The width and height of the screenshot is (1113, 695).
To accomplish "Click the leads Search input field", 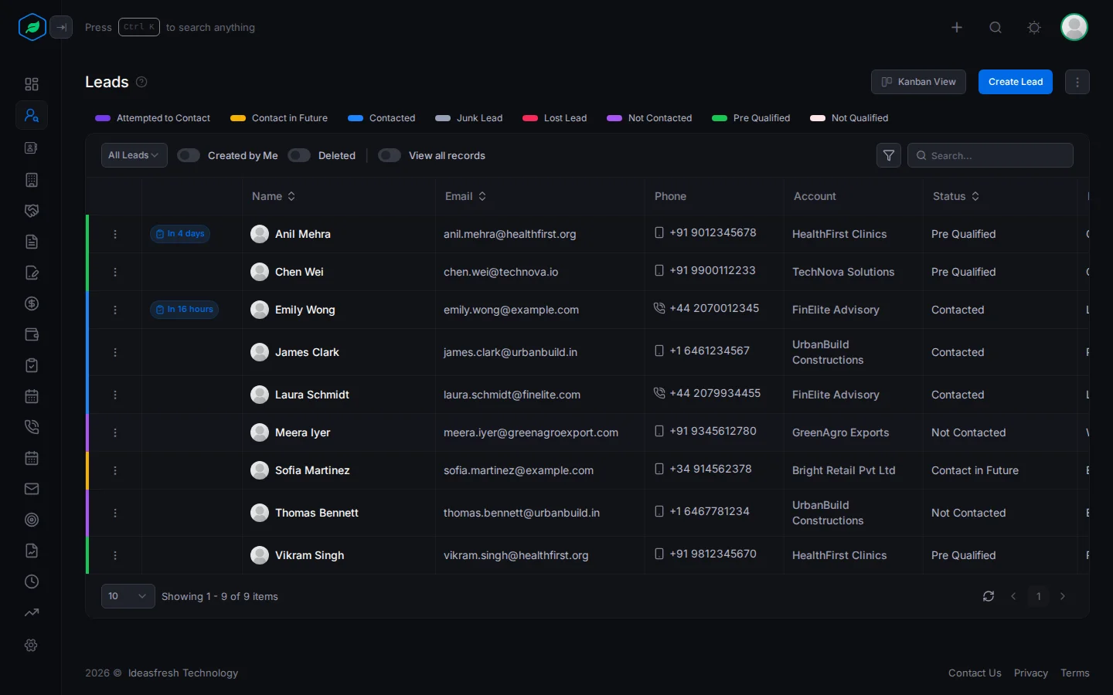I will tap(990, 155).
